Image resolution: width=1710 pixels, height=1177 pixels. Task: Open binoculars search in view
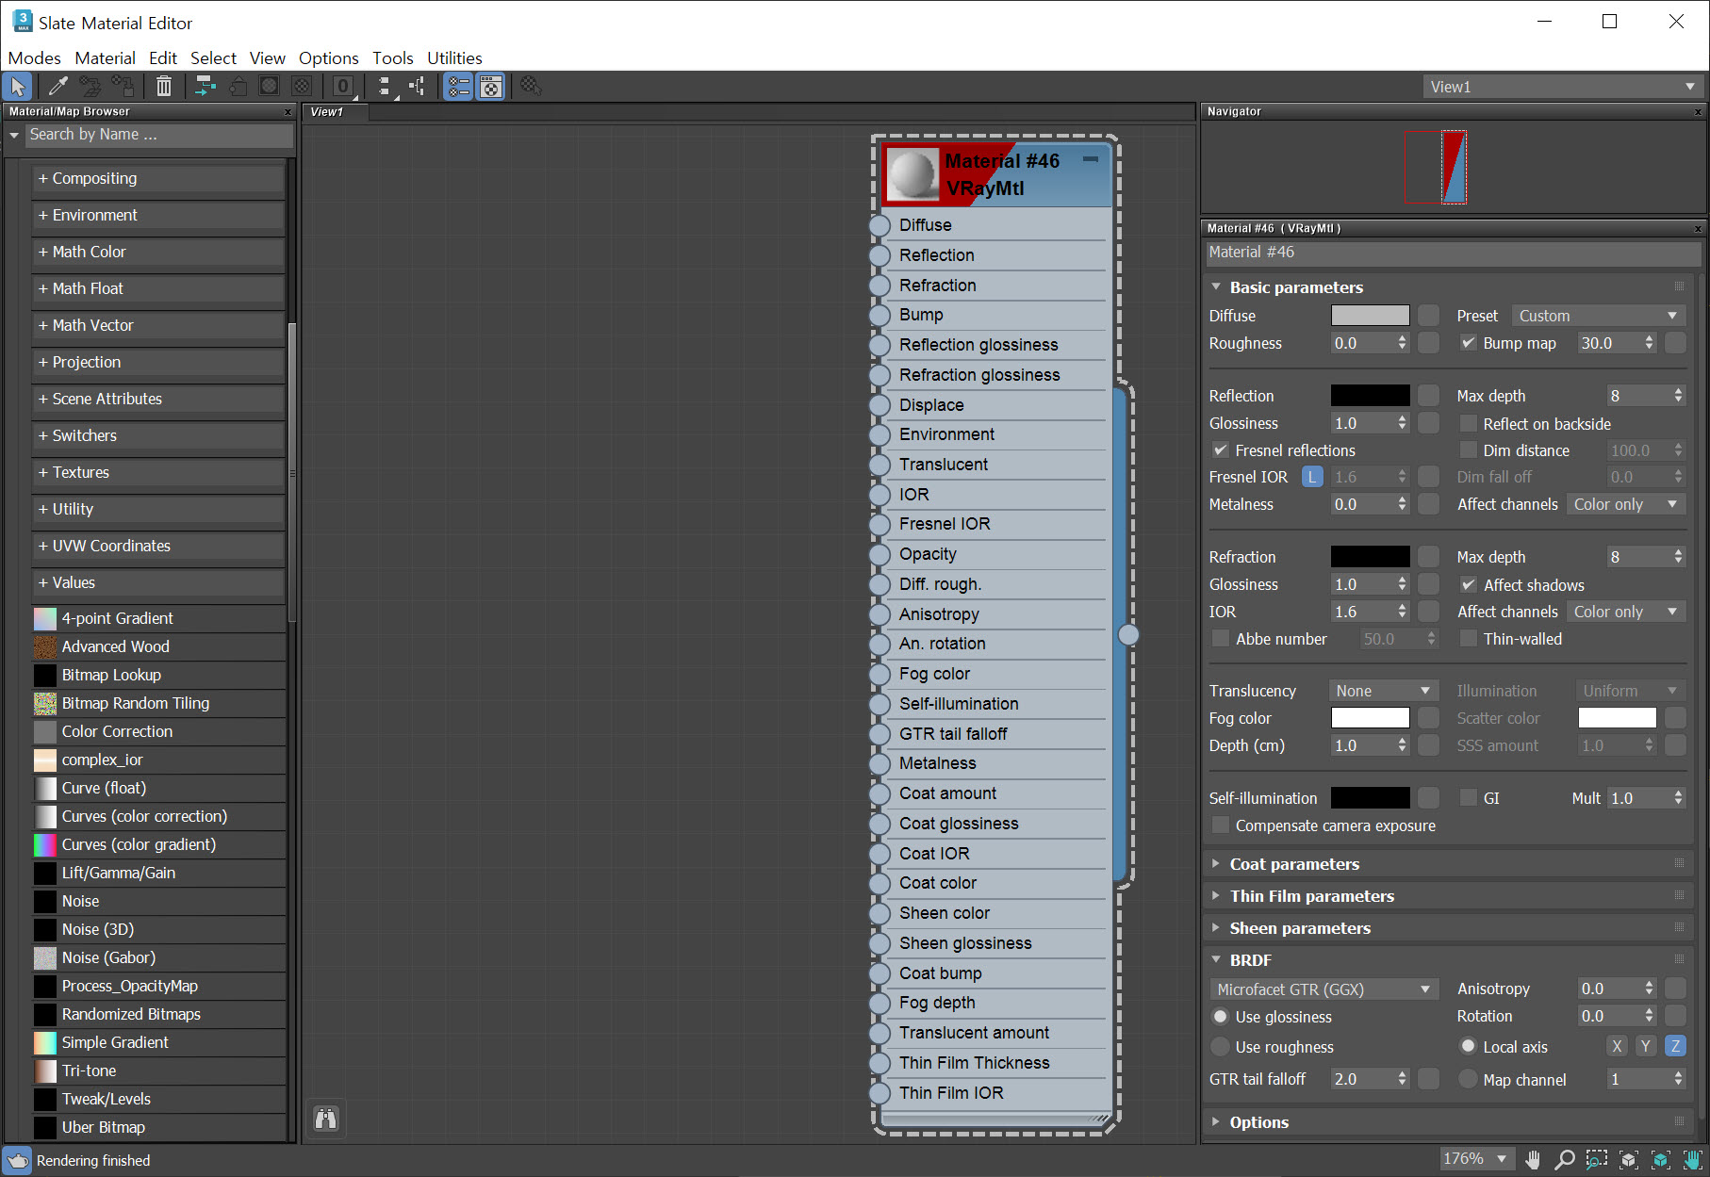326,1119
